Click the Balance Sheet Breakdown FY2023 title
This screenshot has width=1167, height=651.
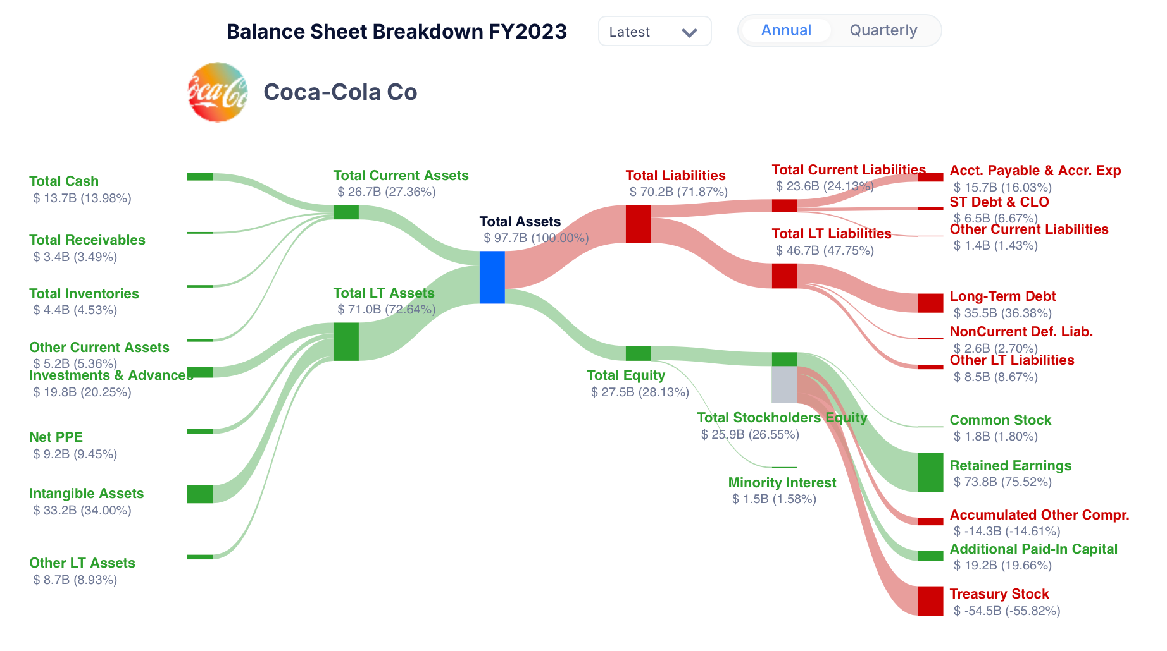397,32
